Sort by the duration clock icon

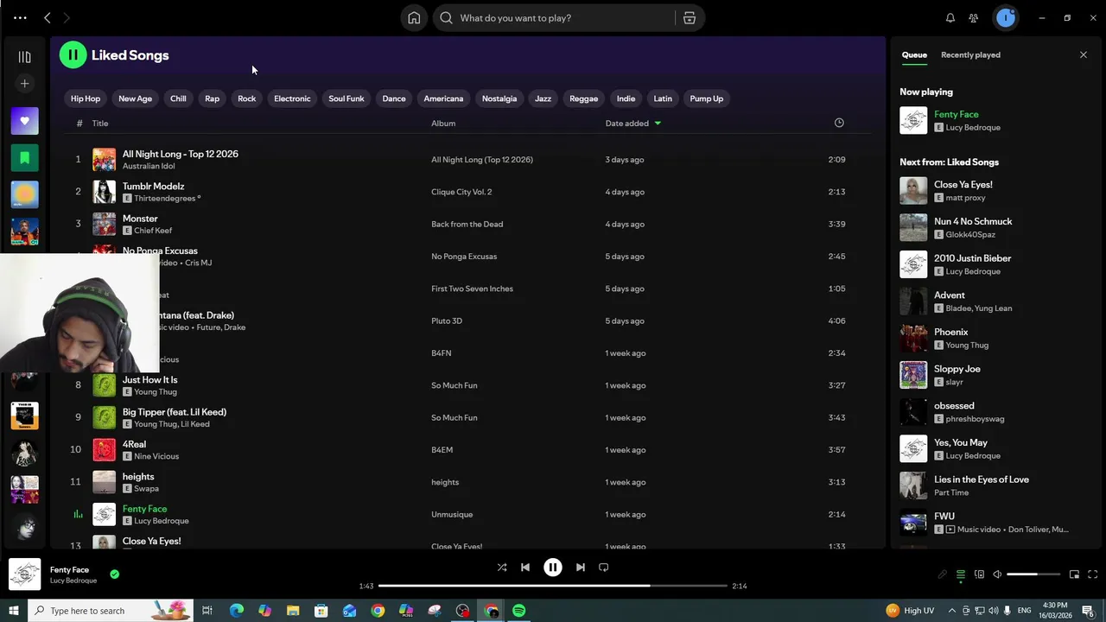coord(839,124)
